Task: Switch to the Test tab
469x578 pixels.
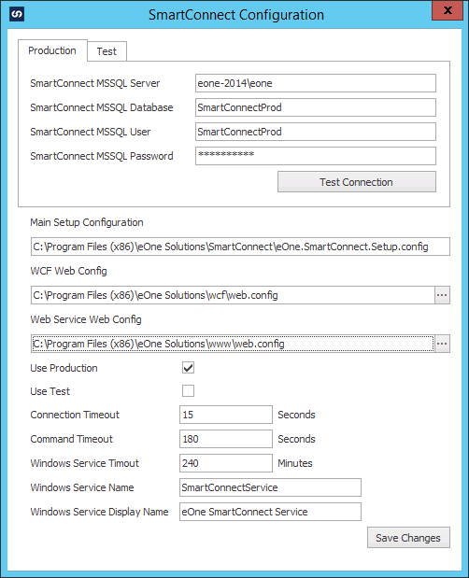Action: 107,51
